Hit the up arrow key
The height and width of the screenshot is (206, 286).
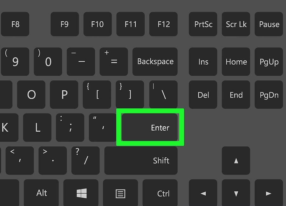(x=236, y=161)
